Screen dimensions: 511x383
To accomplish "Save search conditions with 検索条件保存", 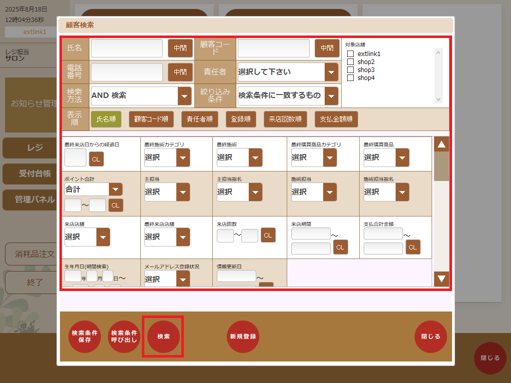I will click(x=84, y=336).
